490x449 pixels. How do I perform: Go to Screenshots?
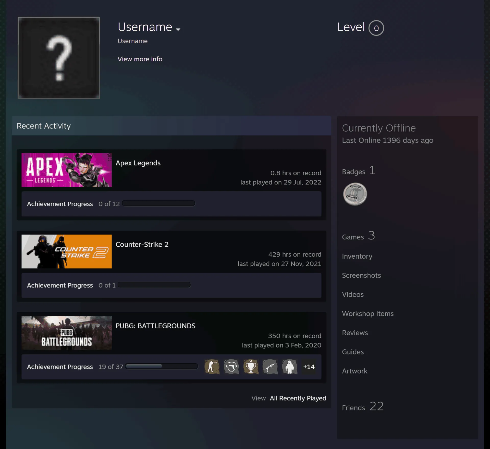(x=361, y=275)
